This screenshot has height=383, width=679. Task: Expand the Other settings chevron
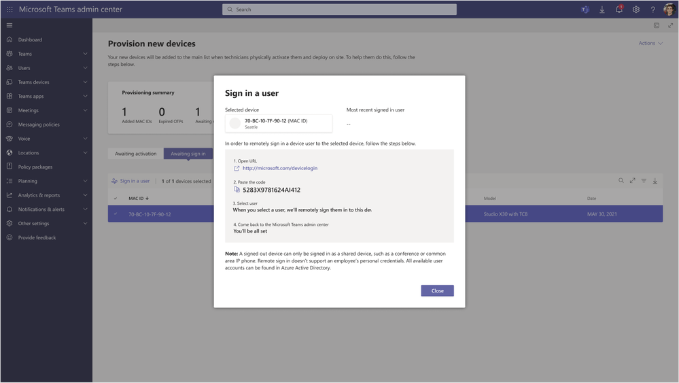point(86,224)
